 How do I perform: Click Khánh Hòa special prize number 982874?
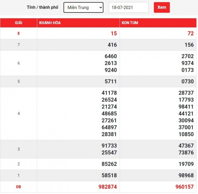[107, 187]
